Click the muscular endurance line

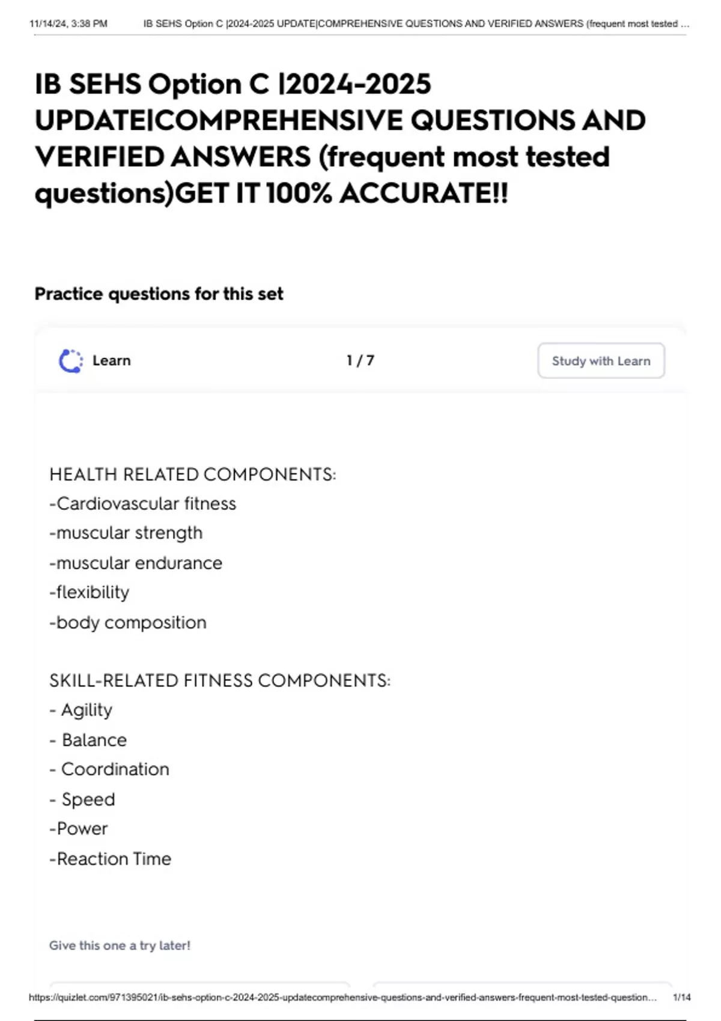tap(136, 563)
